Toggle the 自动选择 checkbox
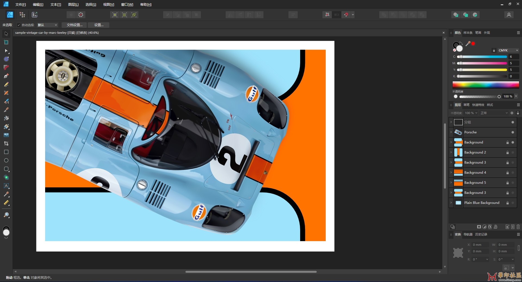Screen dimensions: 522x282 pos(19,25)
